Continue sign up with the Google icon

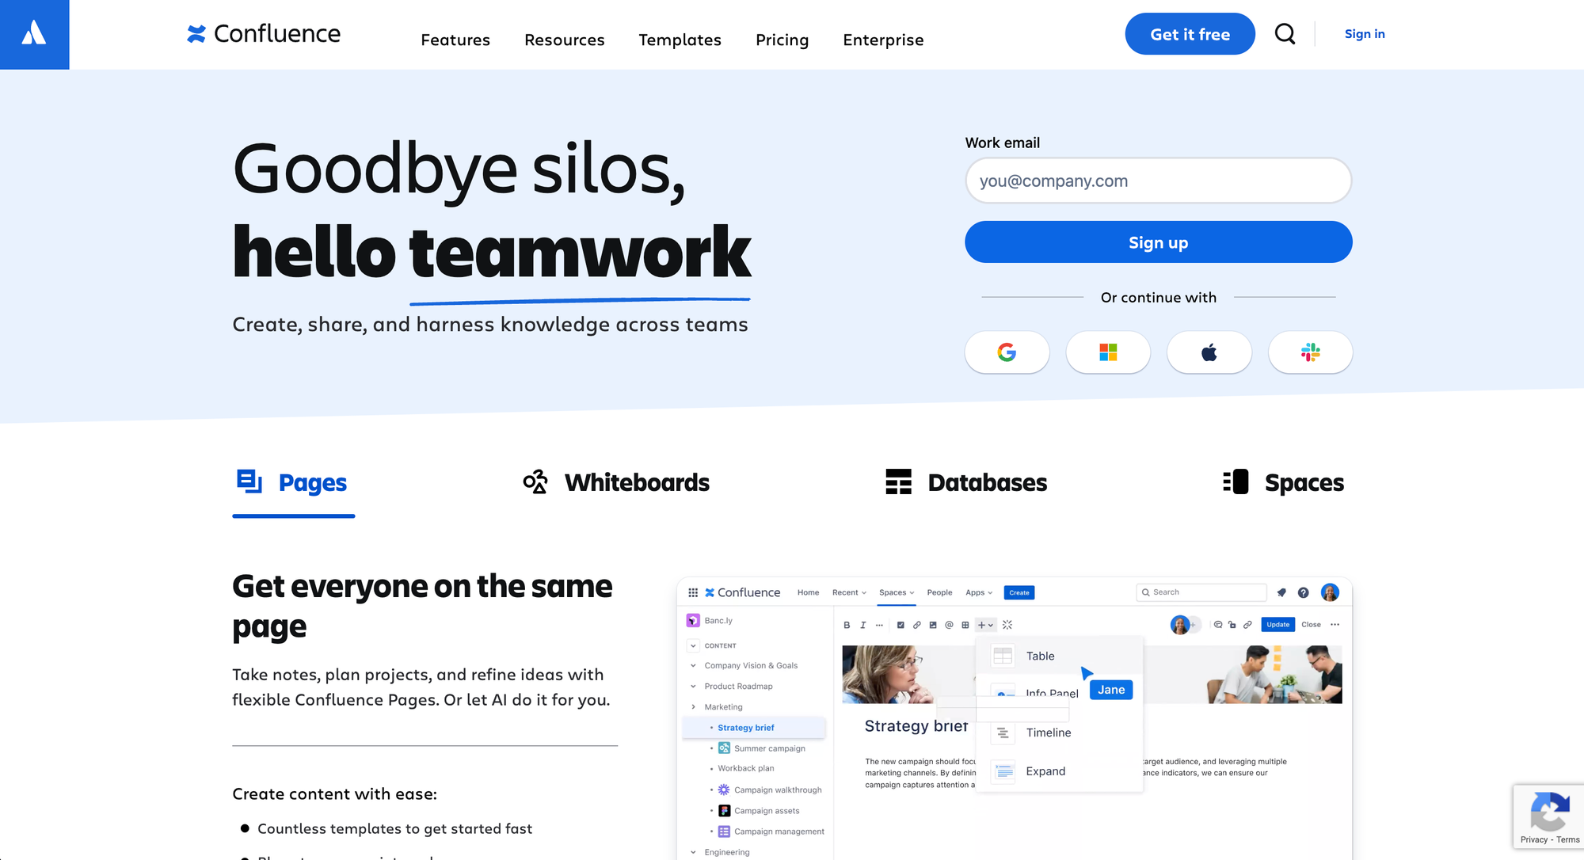click(x=1007, y=352)
